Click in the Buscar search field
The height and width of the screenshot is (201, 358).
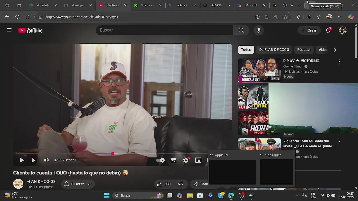click(164, 30)
